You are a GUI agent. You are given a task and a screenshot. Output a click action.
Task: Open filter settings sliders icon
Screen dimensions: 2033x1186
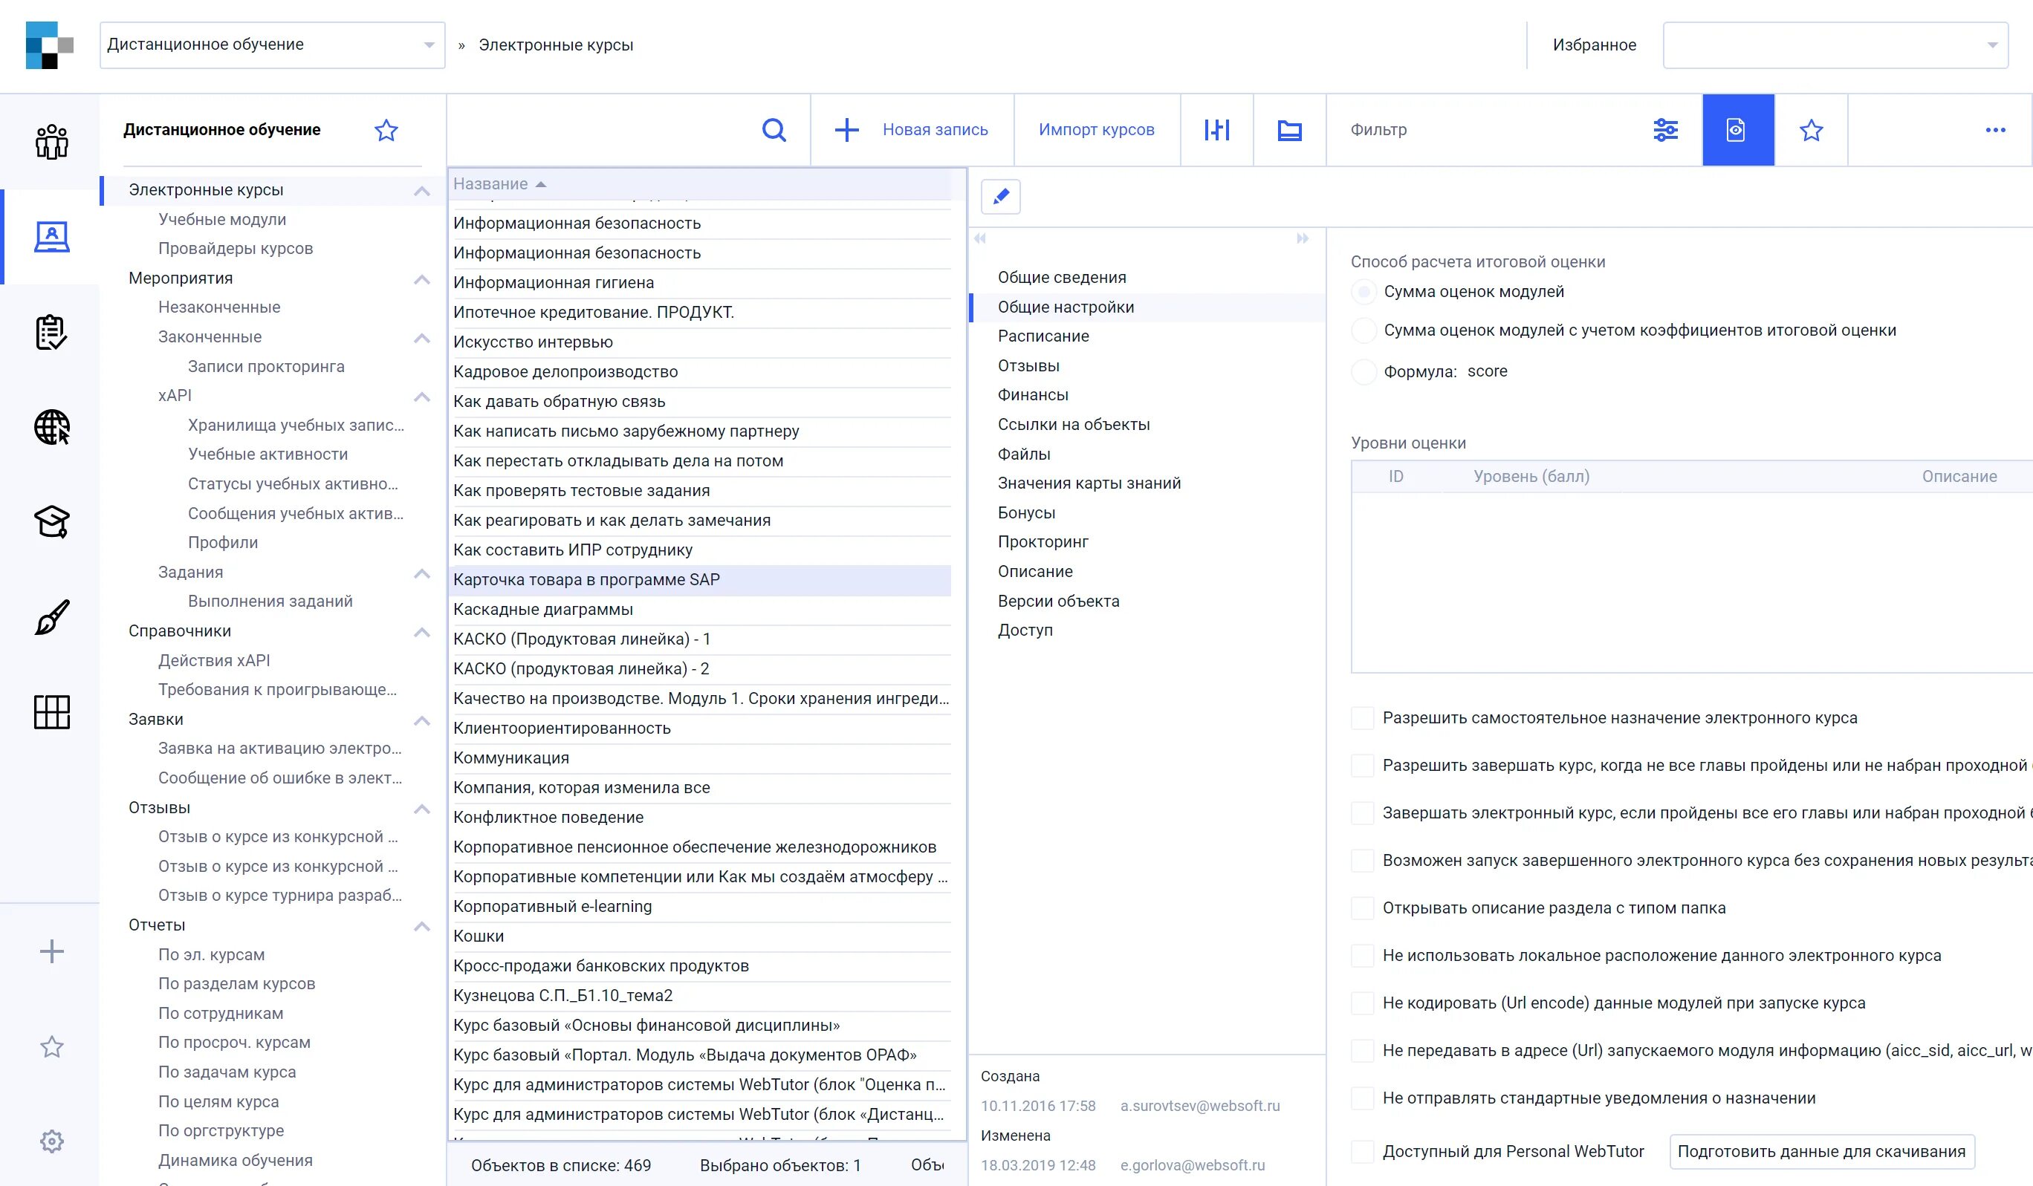tap(1665, 130)
